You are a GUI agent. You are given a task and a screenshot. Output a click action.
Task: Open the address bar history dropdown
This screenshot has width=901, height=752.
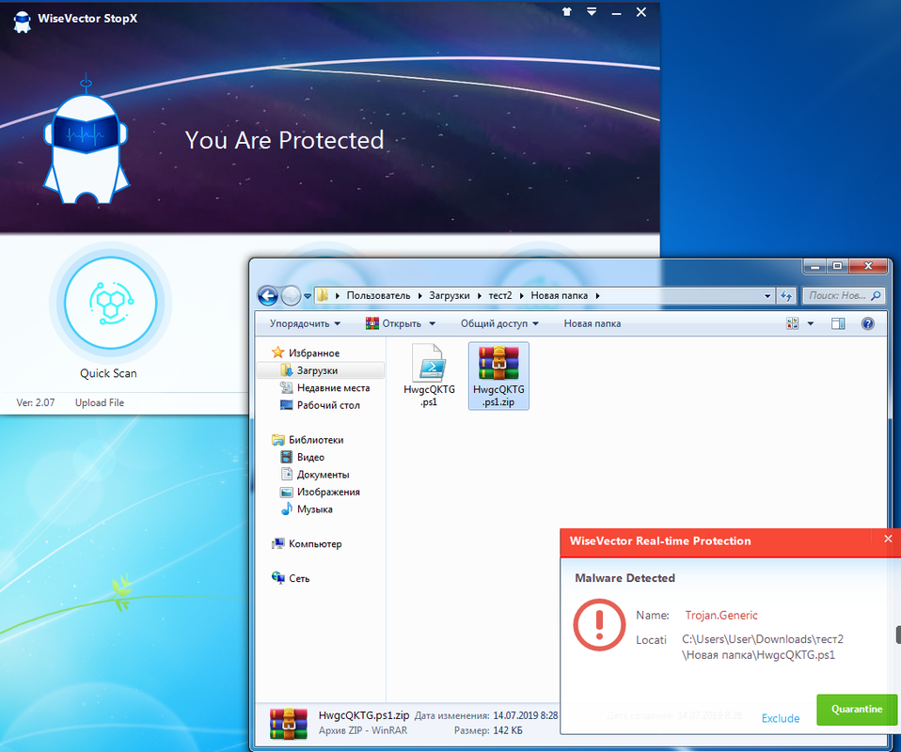[767, 296]
